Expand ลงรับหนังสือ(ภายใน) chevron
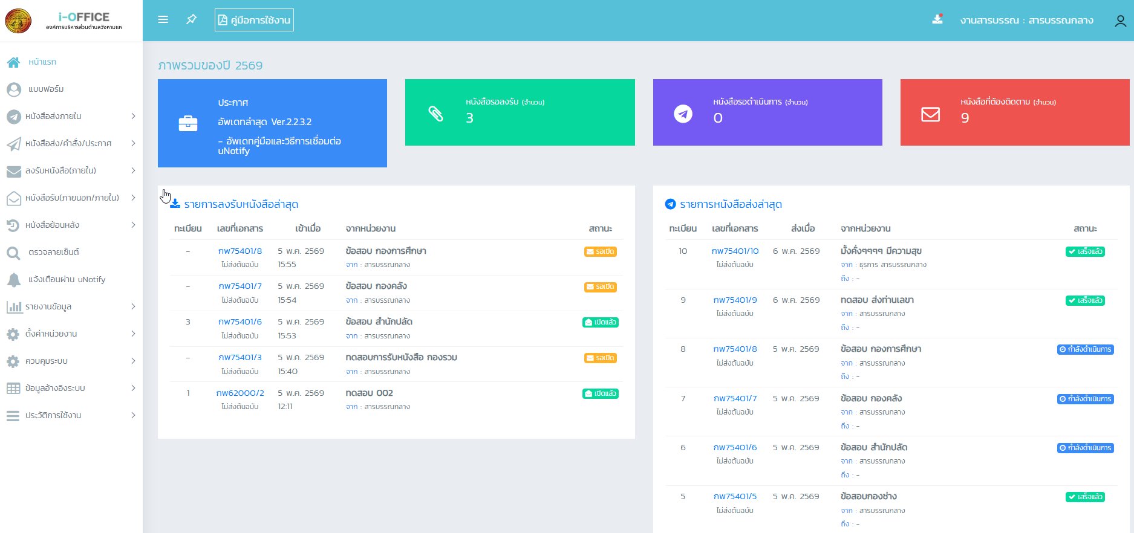Image resolution: width=1134 pixels, height=533 pixels. 133,170
